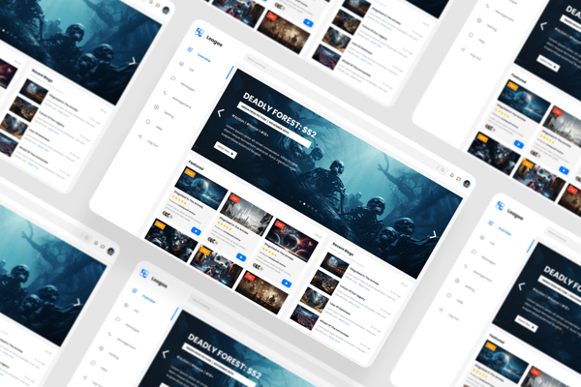Go to the next slide in the central hero banner
Image resolution: width=581 pixels, height=387 pixels.
click(434, 234)
